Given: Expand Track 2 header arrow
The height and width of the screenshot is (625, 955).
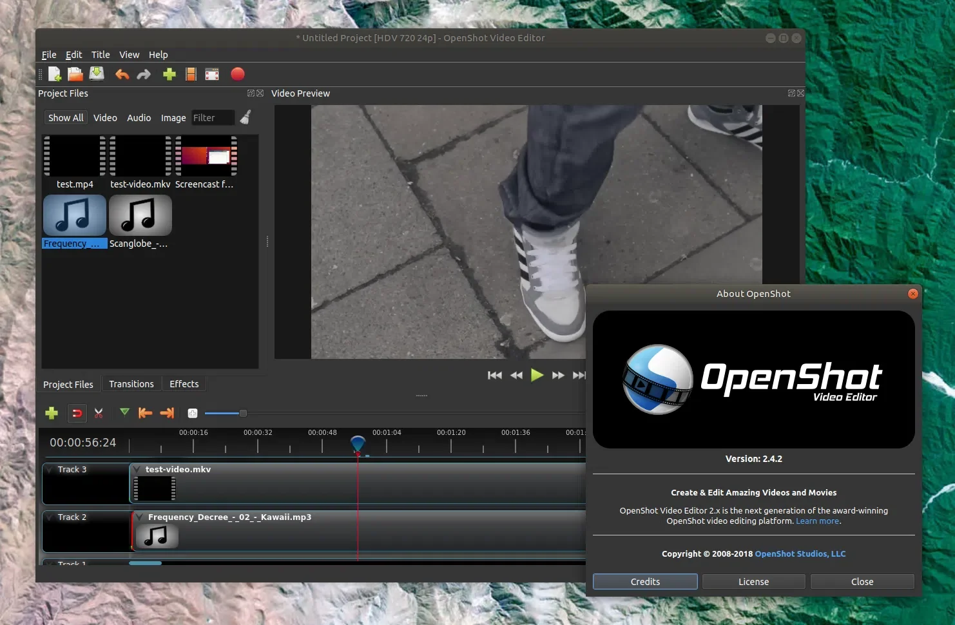Looking at the screenshot, I should [51, 517].
